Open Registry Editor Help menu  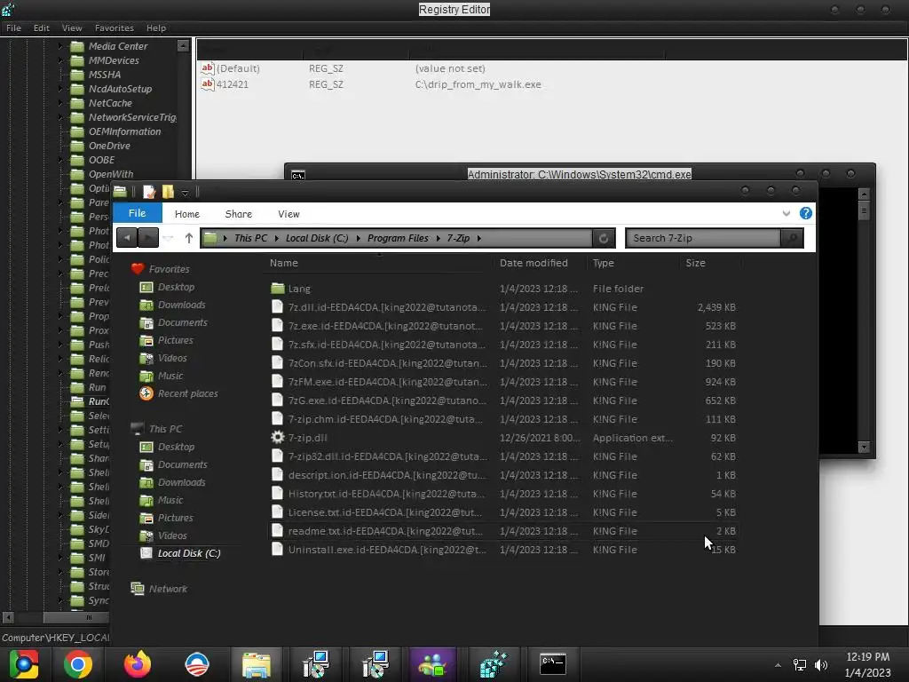click(x=156, y=28)
